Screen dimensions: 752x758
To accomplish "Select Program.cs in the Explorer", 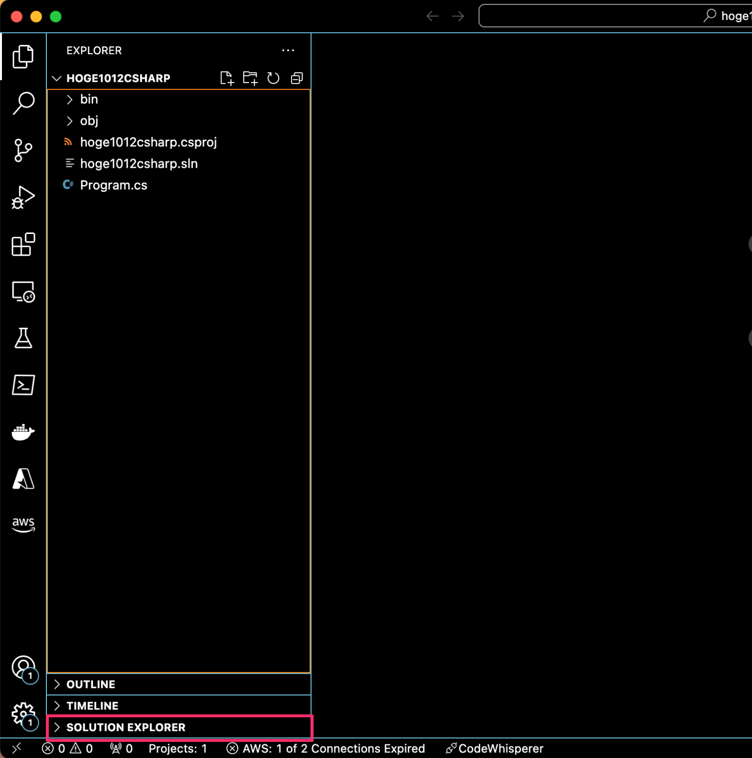I will tap(113, 185).
